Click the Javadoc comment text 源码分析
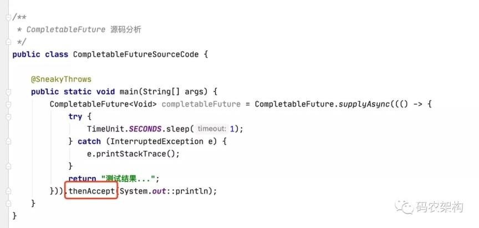 [x=125, y=29]
